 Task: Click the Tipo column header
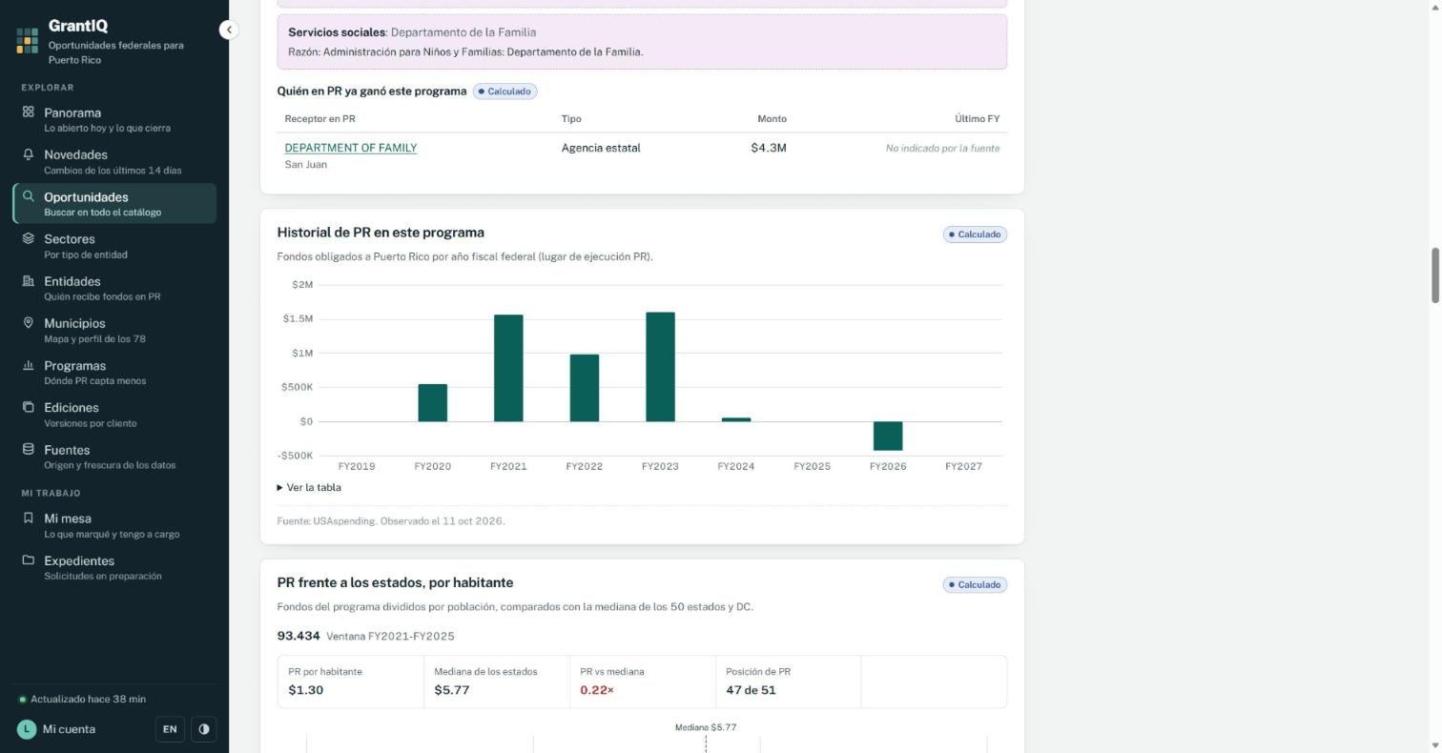click(x=571, y=119)
